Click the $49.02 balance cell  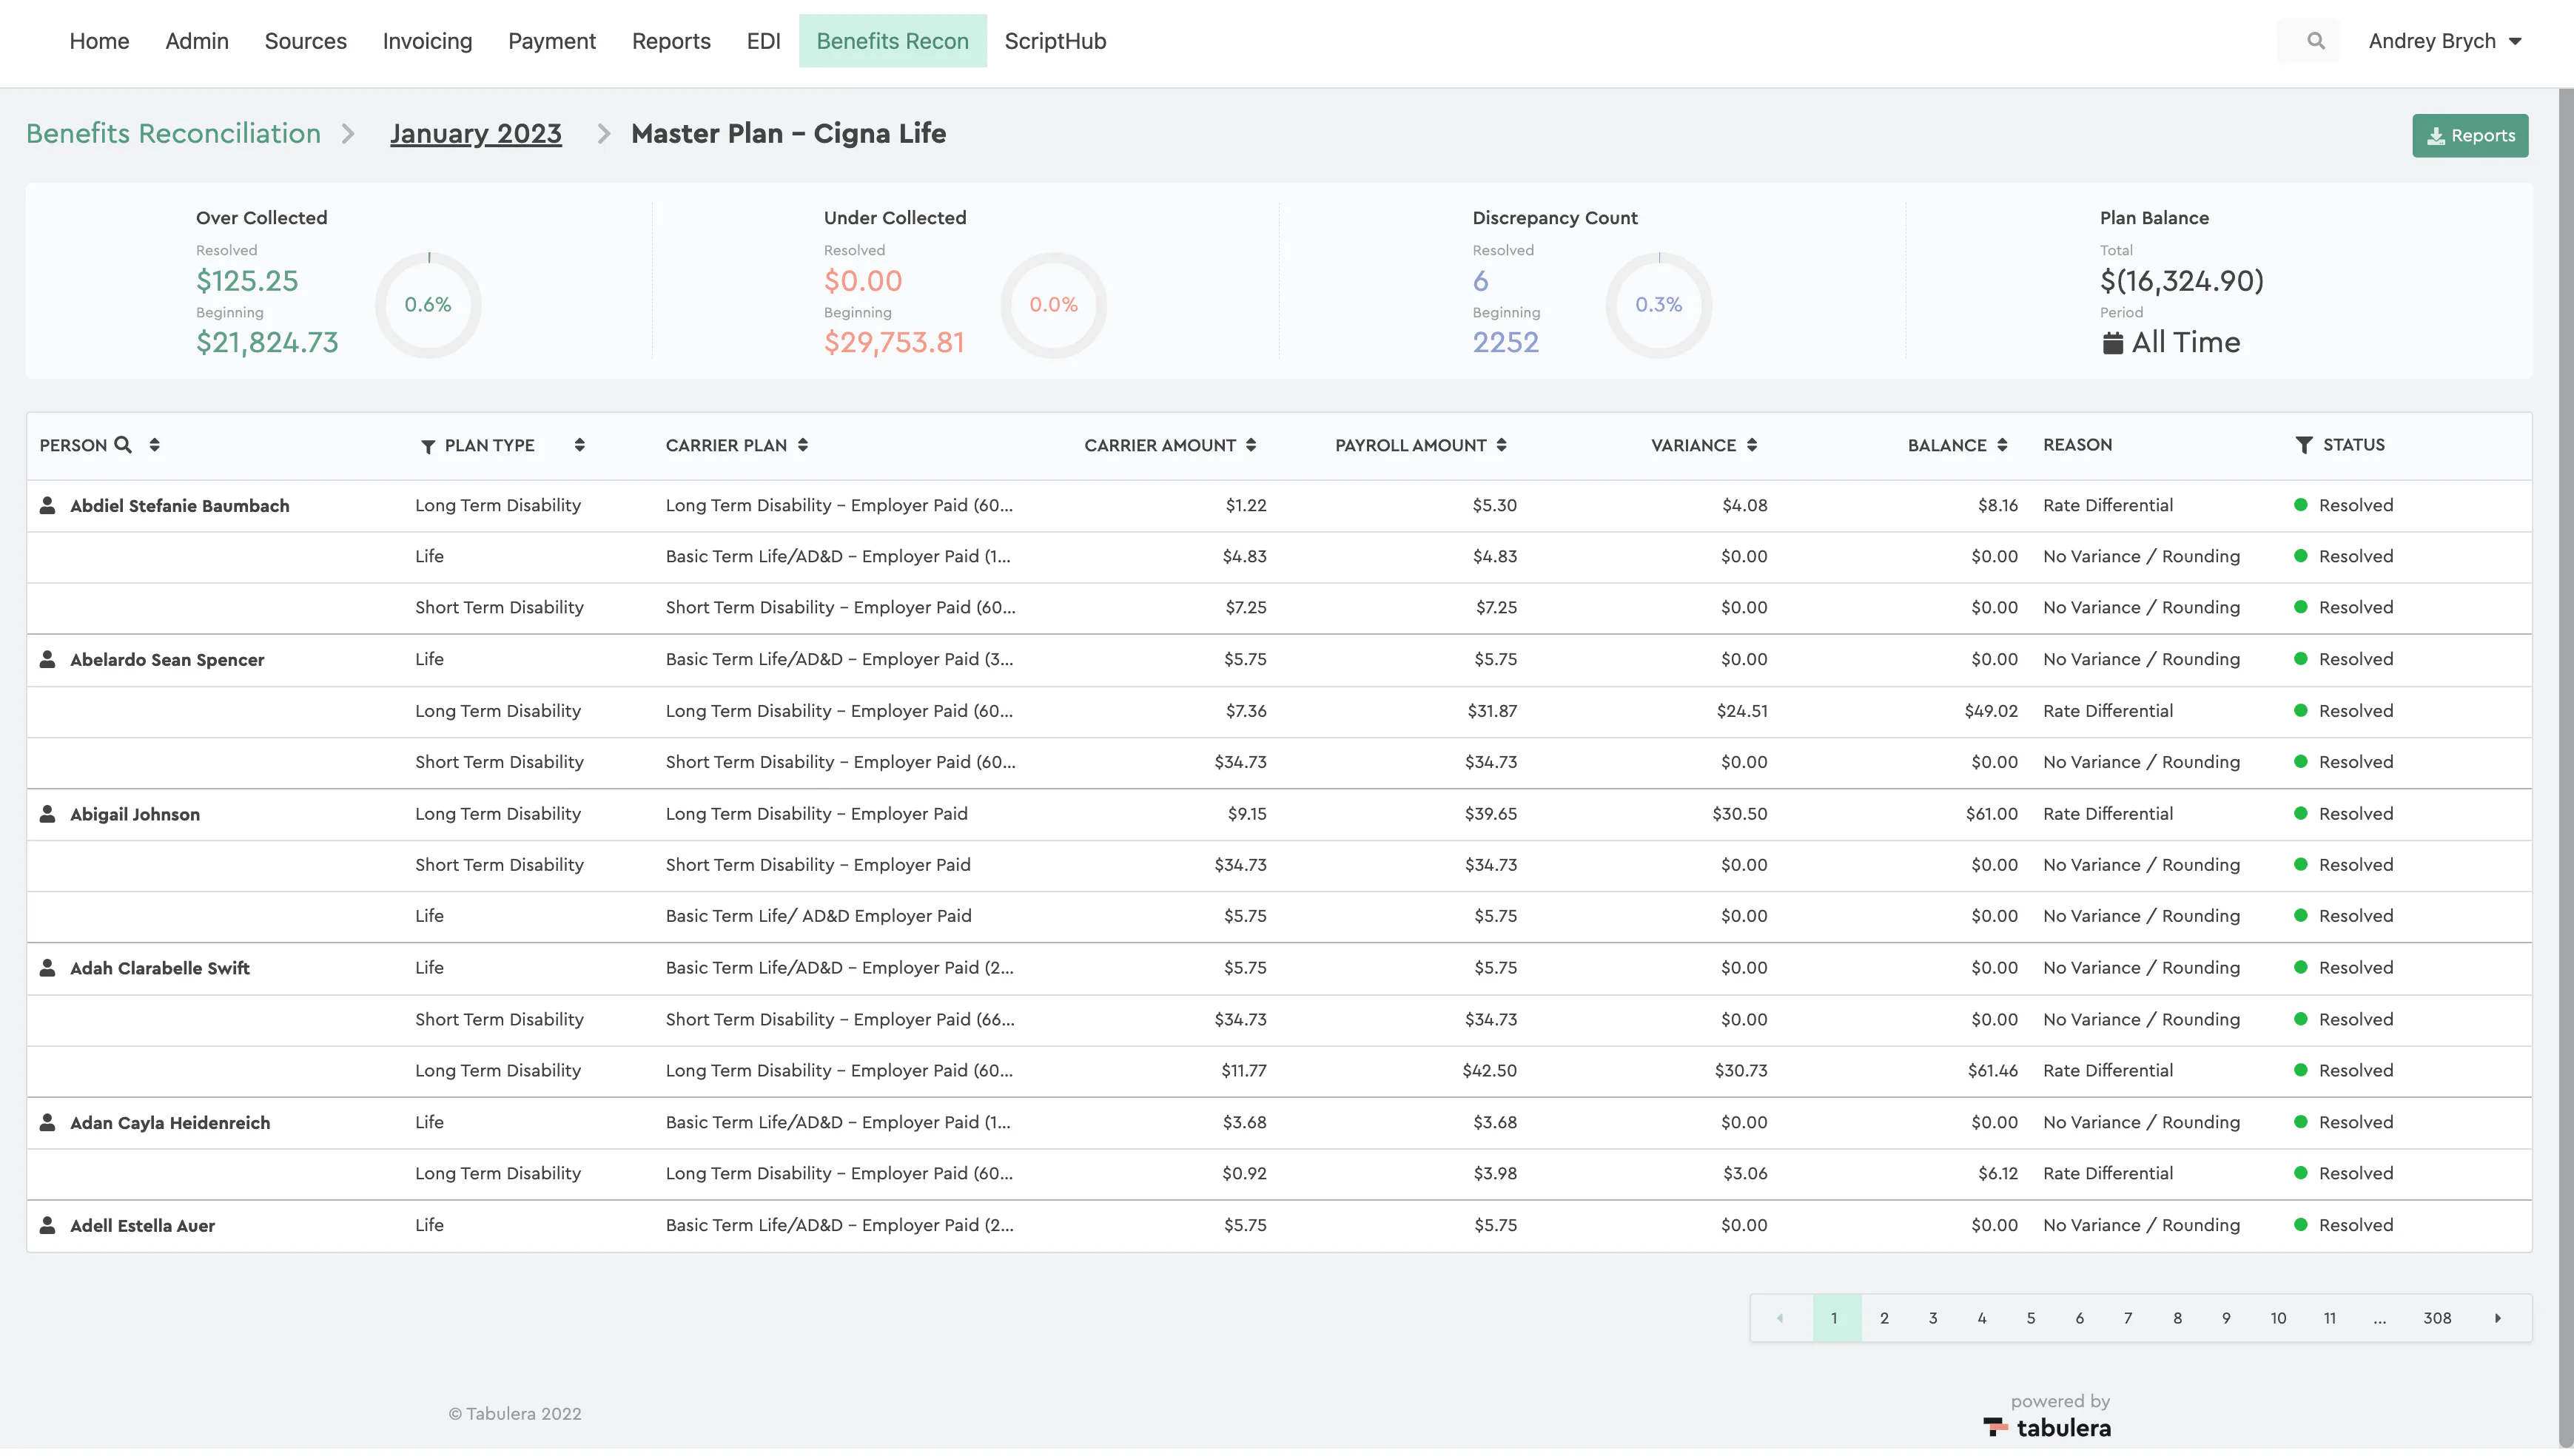tap(1990, 711)
